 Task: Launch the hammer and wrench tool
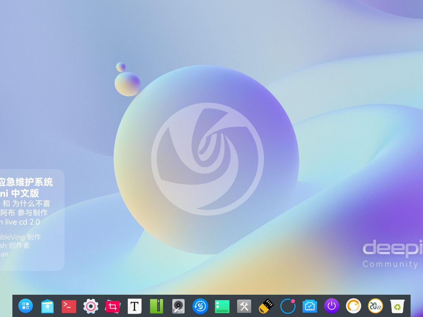244,306
